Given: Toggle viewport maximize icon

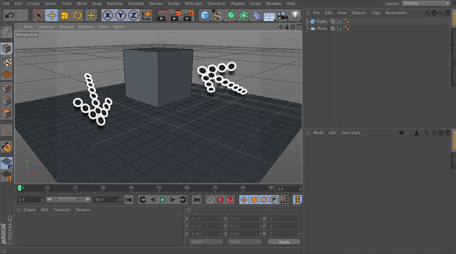Looking at the screenshot, I should (299, 27).
